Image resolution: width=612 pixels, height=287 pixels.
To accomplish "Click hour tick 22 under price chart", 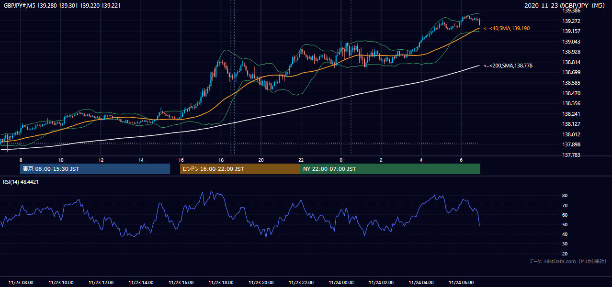I will tap(301, 160).
